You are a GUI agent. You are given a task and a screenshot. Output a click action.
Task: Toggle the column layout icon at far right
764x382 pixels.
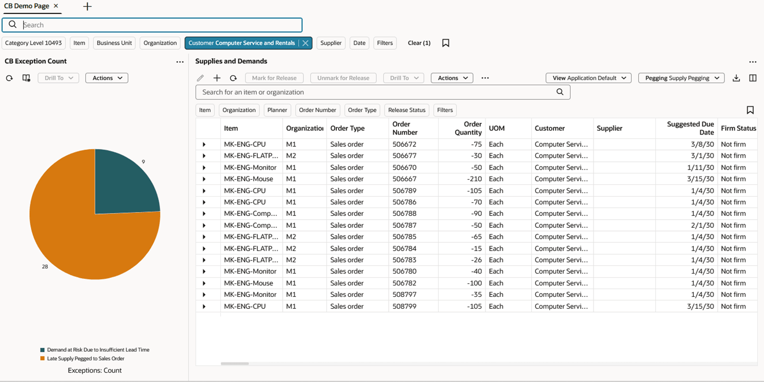(753, 78)
